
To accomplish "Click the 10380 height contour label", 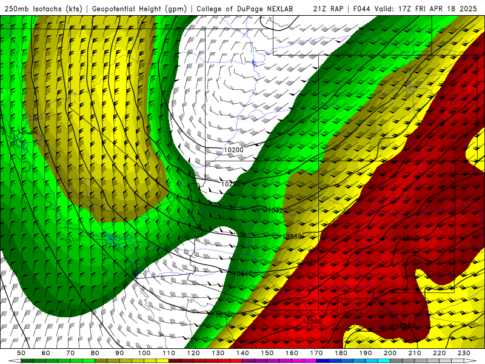I will [292, 237].
